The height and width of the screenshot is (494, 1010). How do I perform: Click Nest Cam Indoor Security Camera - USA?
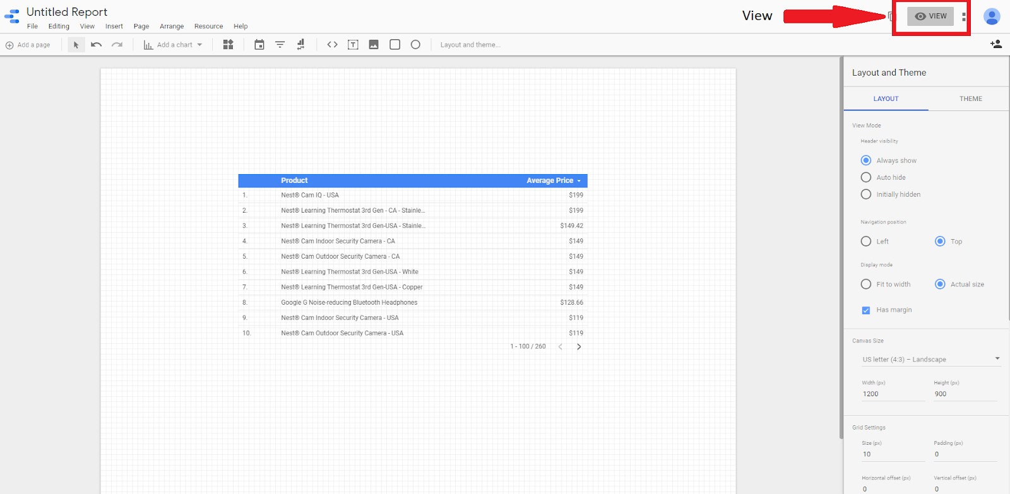[340, 318]
